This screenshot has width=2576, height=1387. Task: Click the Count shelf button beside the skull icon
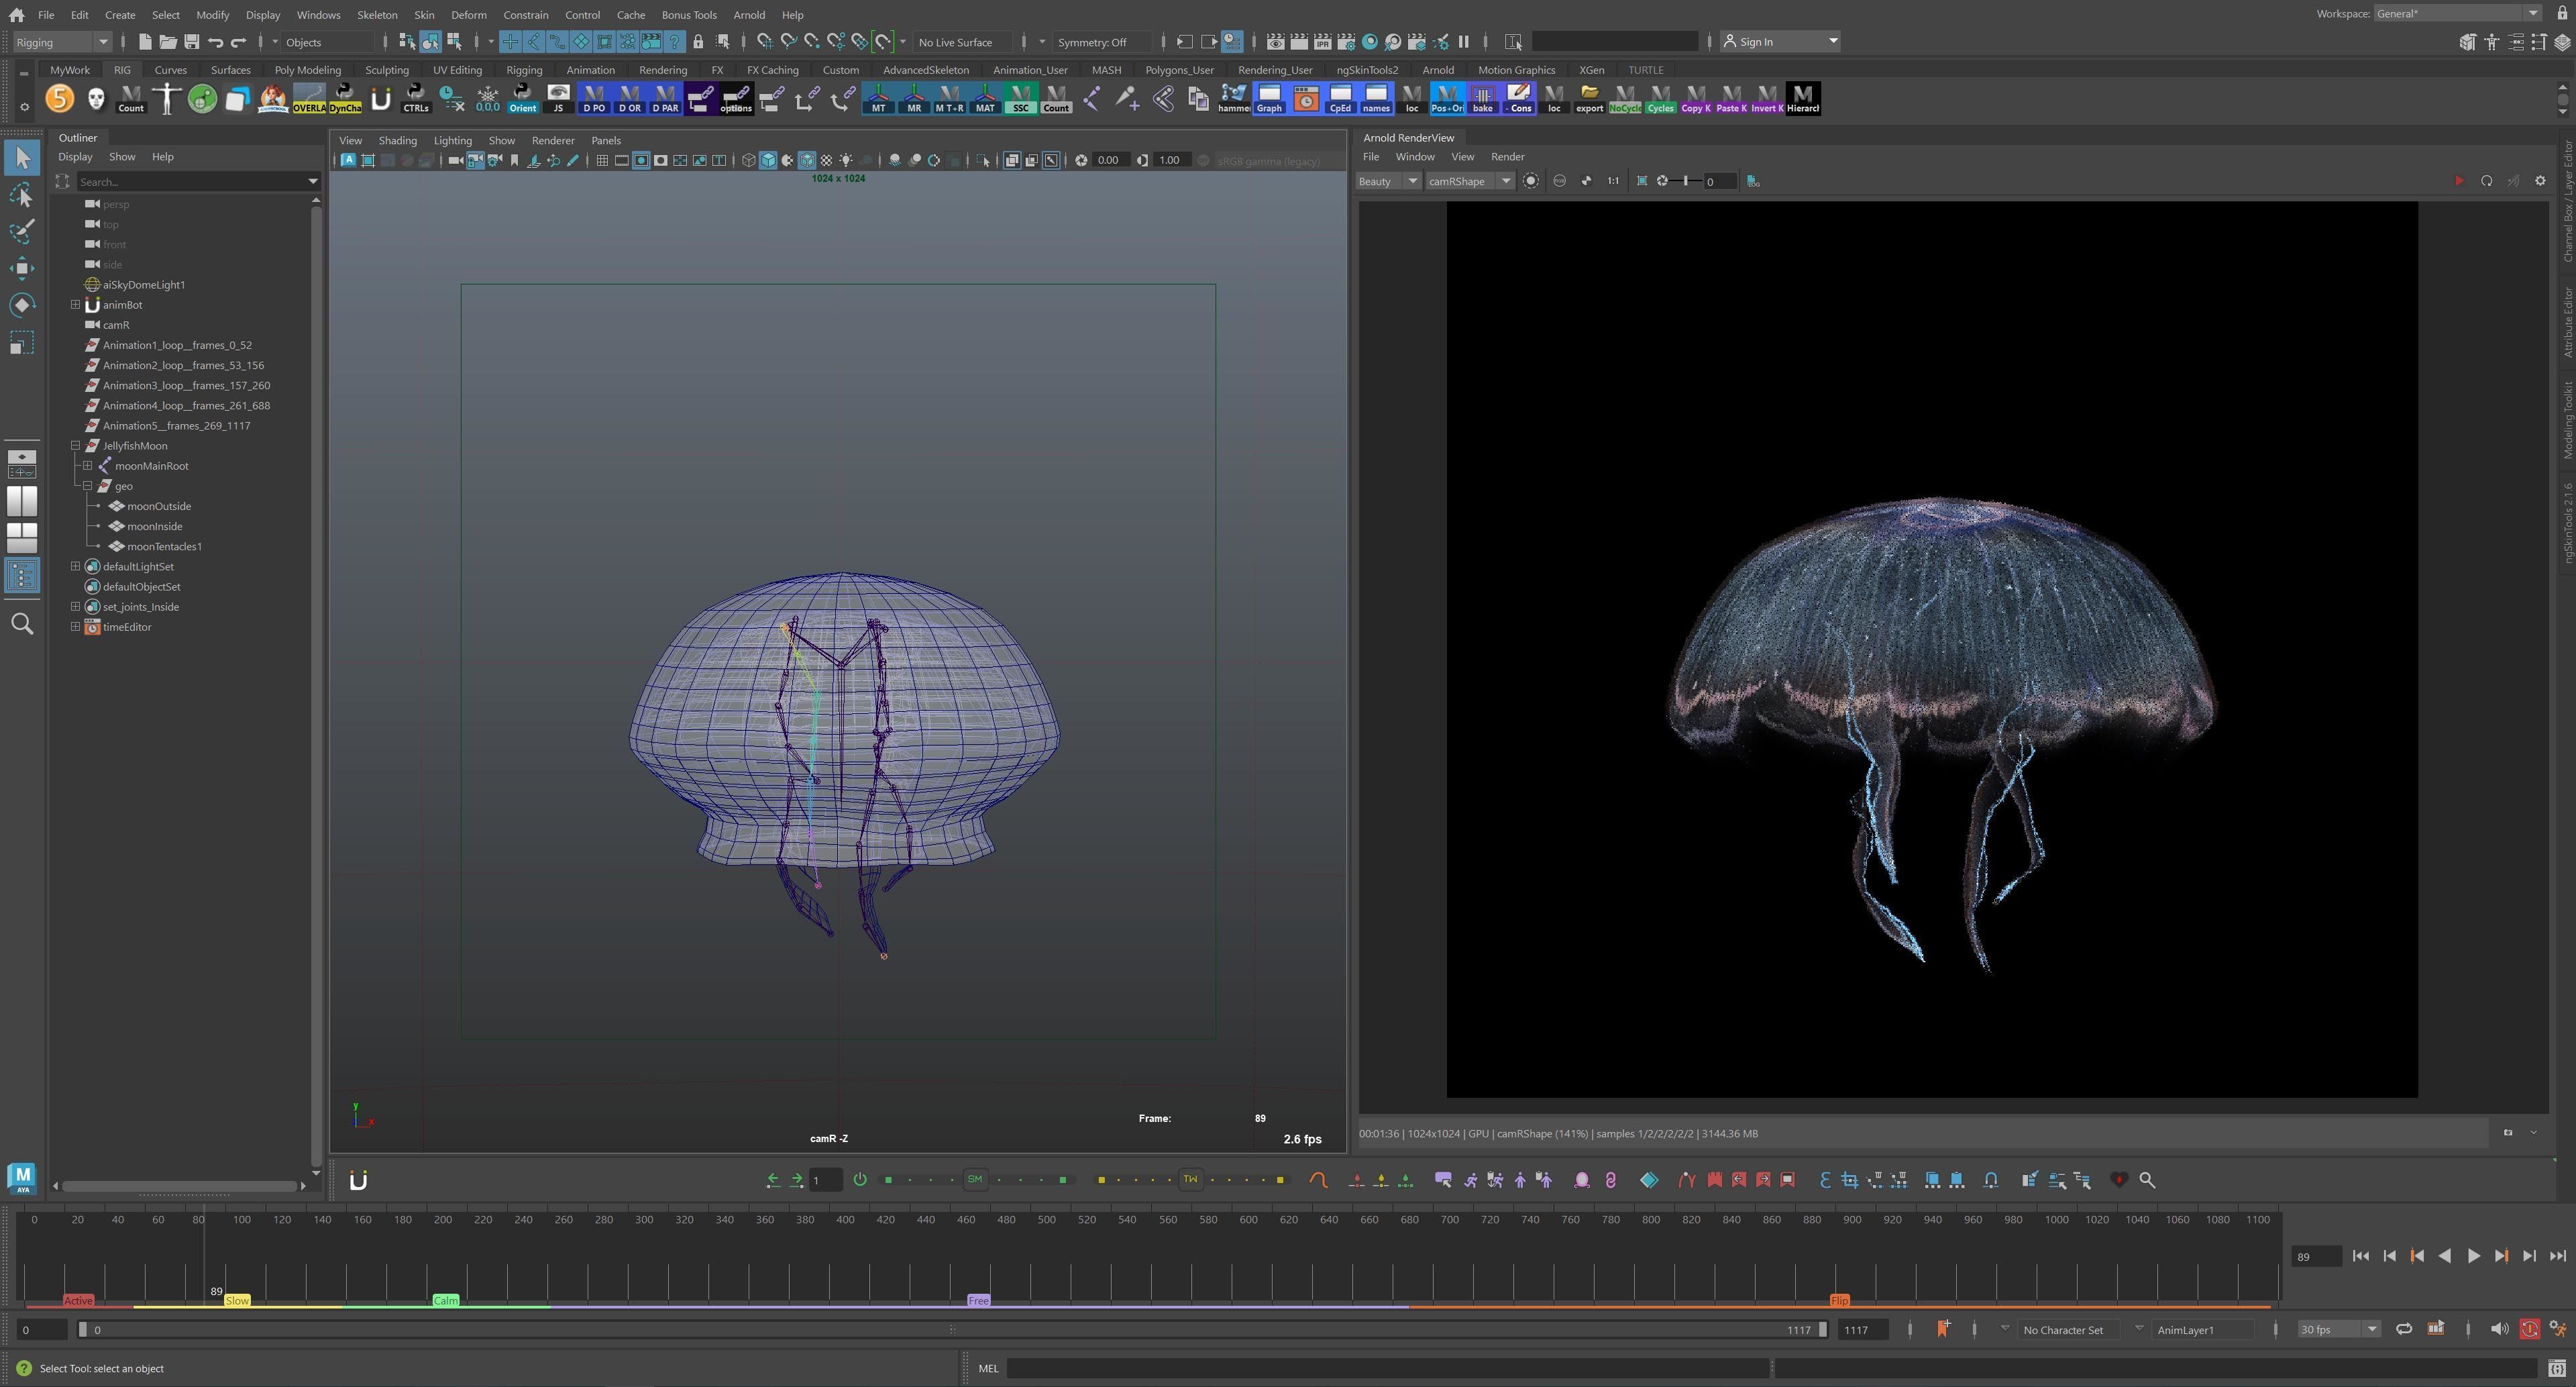(x=131, y=98)
